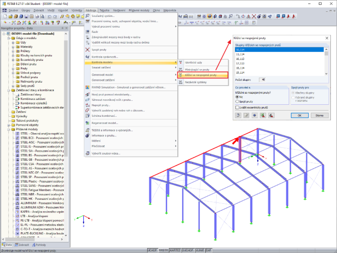Toggle the UCHOP status bar button

(153, 250)
